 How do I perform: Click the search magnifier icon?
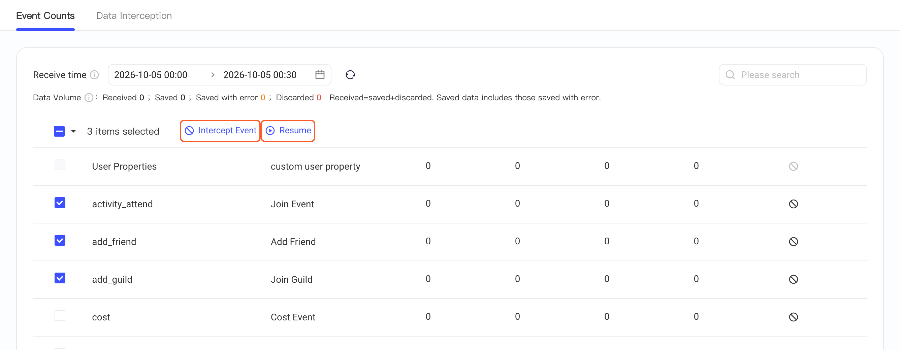click(x=730, y=75)
